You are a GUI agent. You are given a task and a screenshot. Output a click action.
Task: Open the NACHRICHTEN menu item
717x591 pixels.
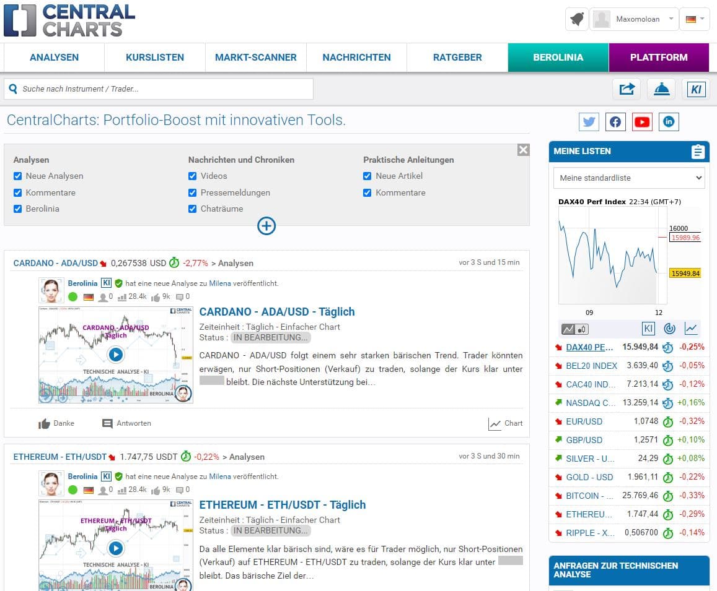coord(356,57)
